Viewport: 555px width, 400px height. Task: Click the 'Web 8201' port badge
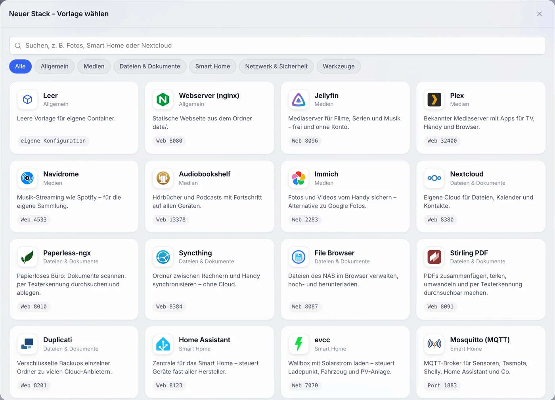tap(34, 385)
